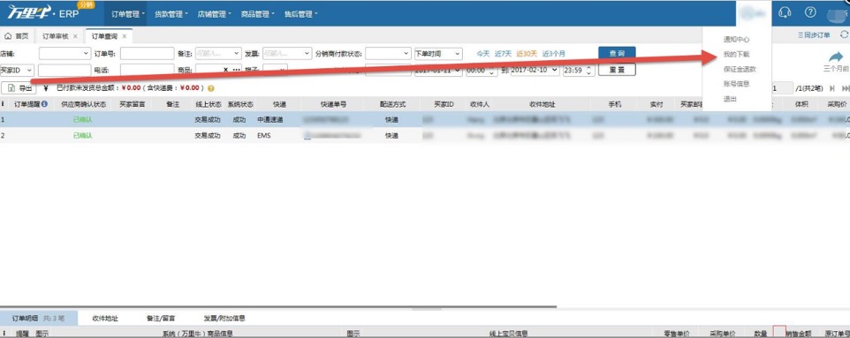850x338 pixels.
Task: Close the 订单查询 tab
Action: (x=124, y=36)
